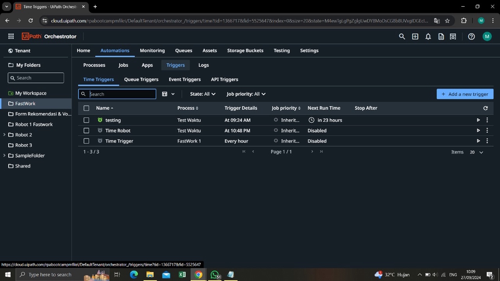The width and height of the screenshot is (500, 281).
Task: Click Add a new trigger button
Action: (465, 94)
